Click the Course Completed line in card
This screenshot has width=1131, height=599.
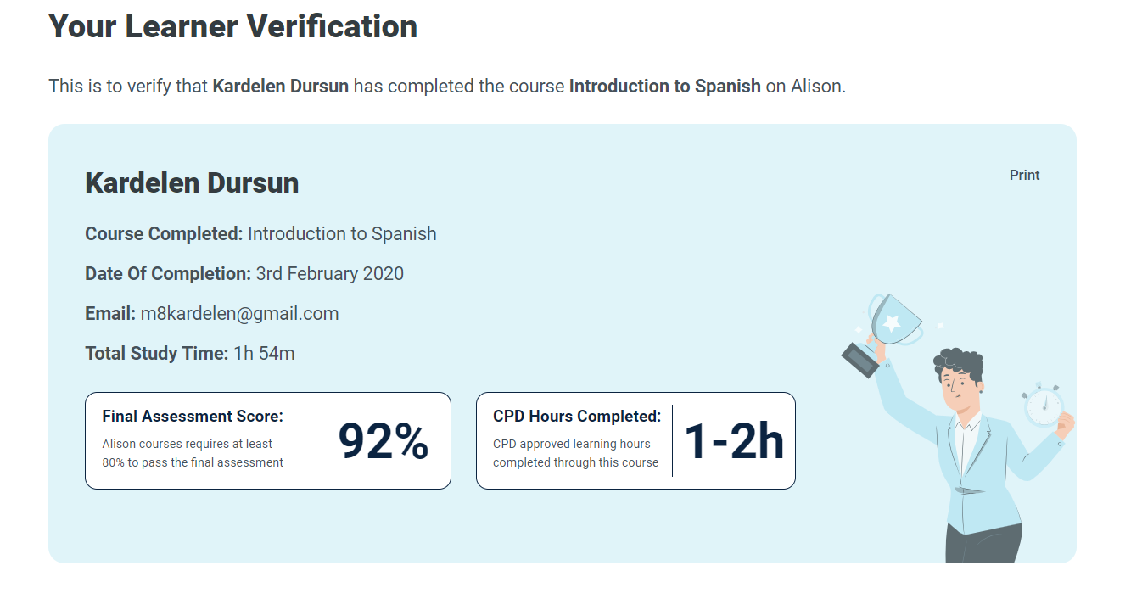[x=260, y=233]
